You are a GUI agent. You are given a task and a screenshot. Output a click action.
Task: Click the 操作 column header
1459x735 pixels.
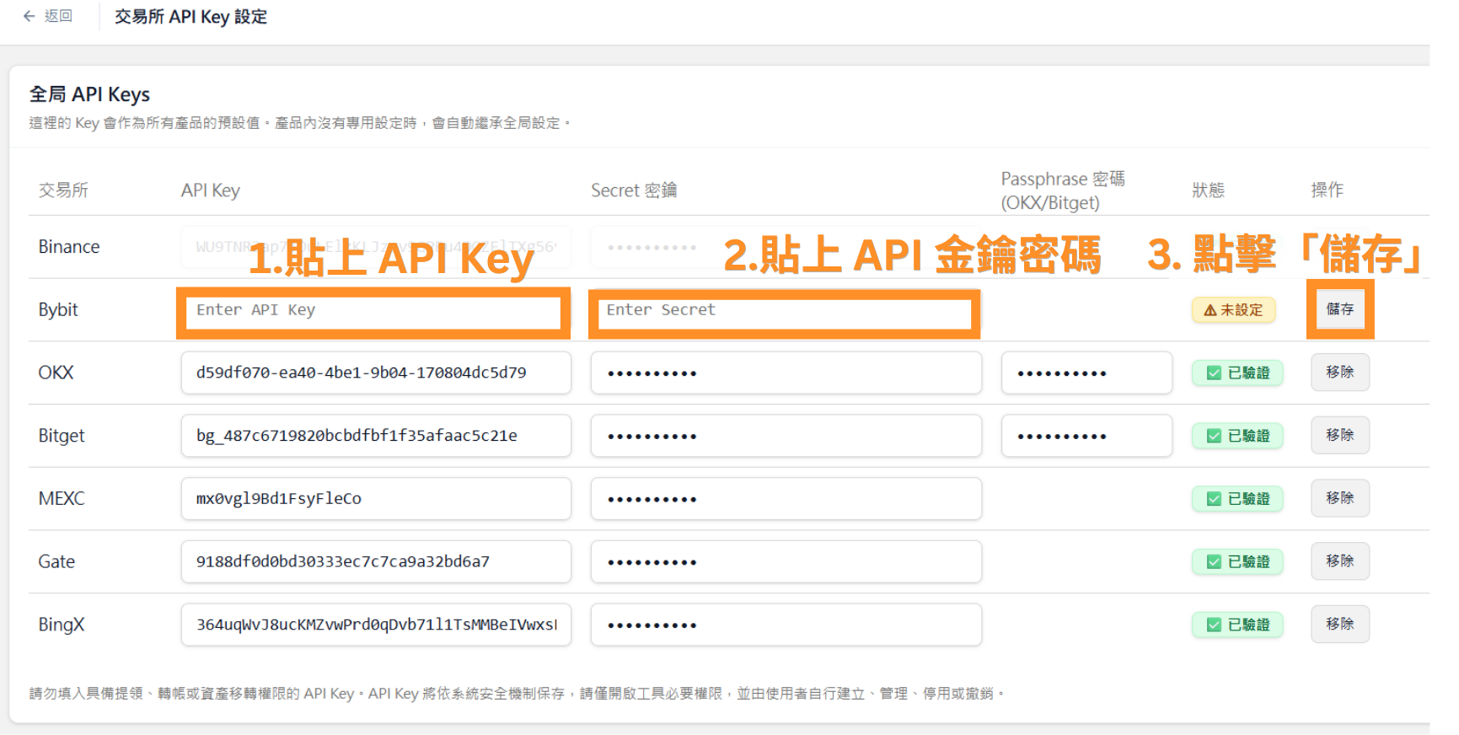(1328, 190)
